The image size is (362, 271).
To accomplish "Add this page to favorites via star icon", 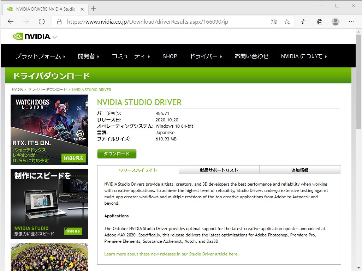I will 287,22.
